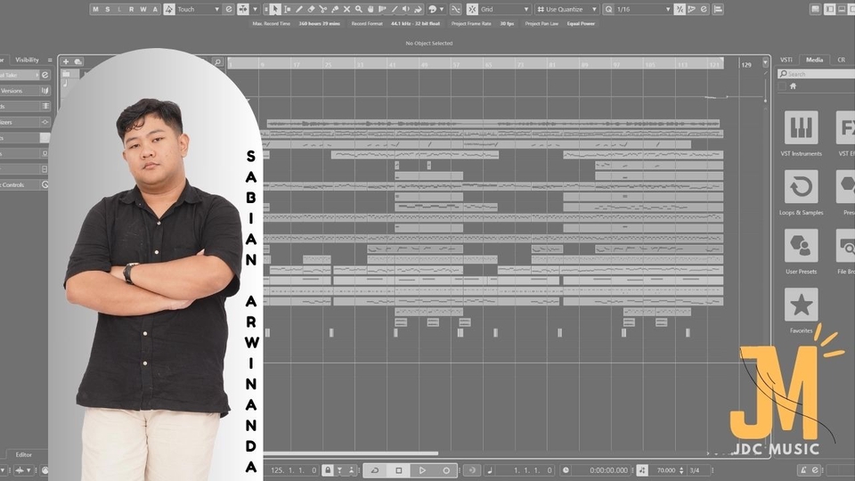
Task: Click ruler bar marker 41
Action: click(x=393, y=64)
